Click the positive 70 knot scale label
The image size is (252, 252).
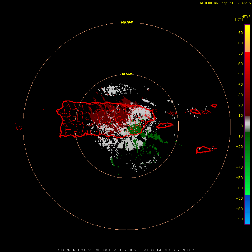click(x=241, y=53)
